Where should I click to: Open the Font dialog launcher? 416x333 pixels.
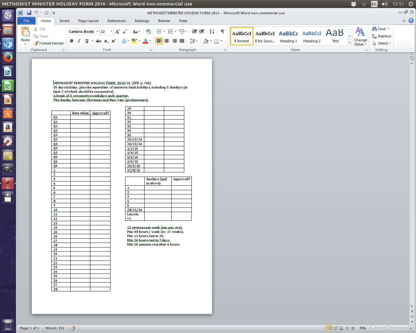coord(150,50)
